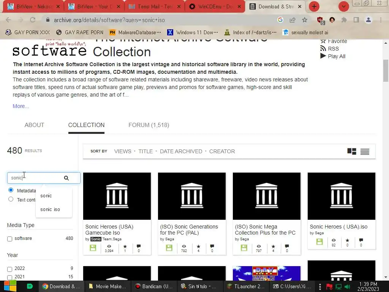Show the taskbar hidden icons overflow
This screenshot has height=292, width=389.
[x=320, y=287]
